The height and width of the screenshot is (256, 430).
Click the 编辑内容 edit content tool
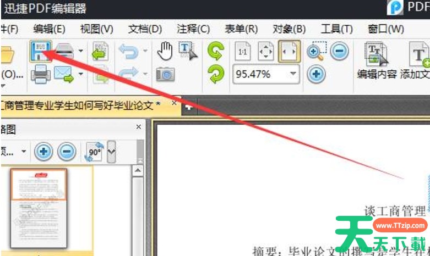click(377, 61)
